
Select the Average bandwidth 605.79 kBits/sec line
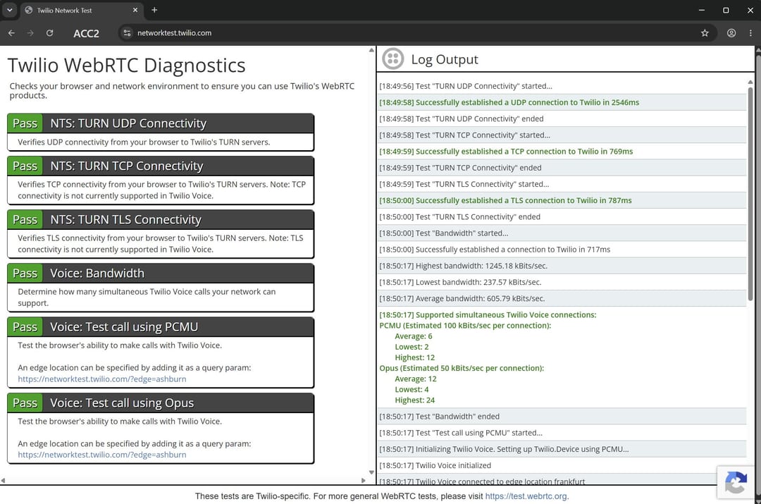562,299
